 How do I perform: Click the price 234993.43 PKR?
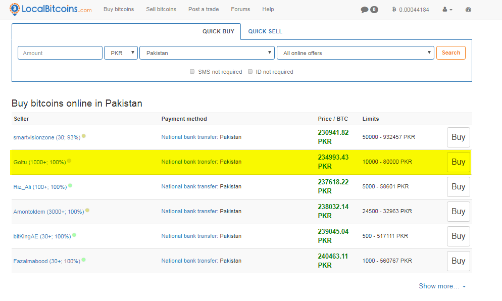click(333, 162)
